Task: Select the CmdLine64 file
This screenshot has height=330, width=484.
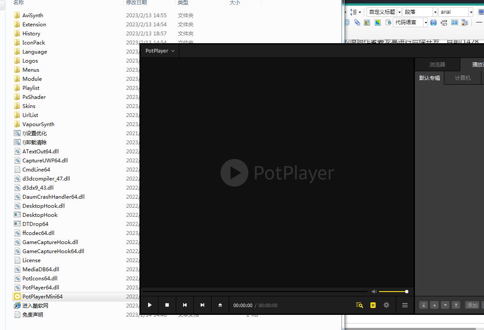Action: click(36, 169)
